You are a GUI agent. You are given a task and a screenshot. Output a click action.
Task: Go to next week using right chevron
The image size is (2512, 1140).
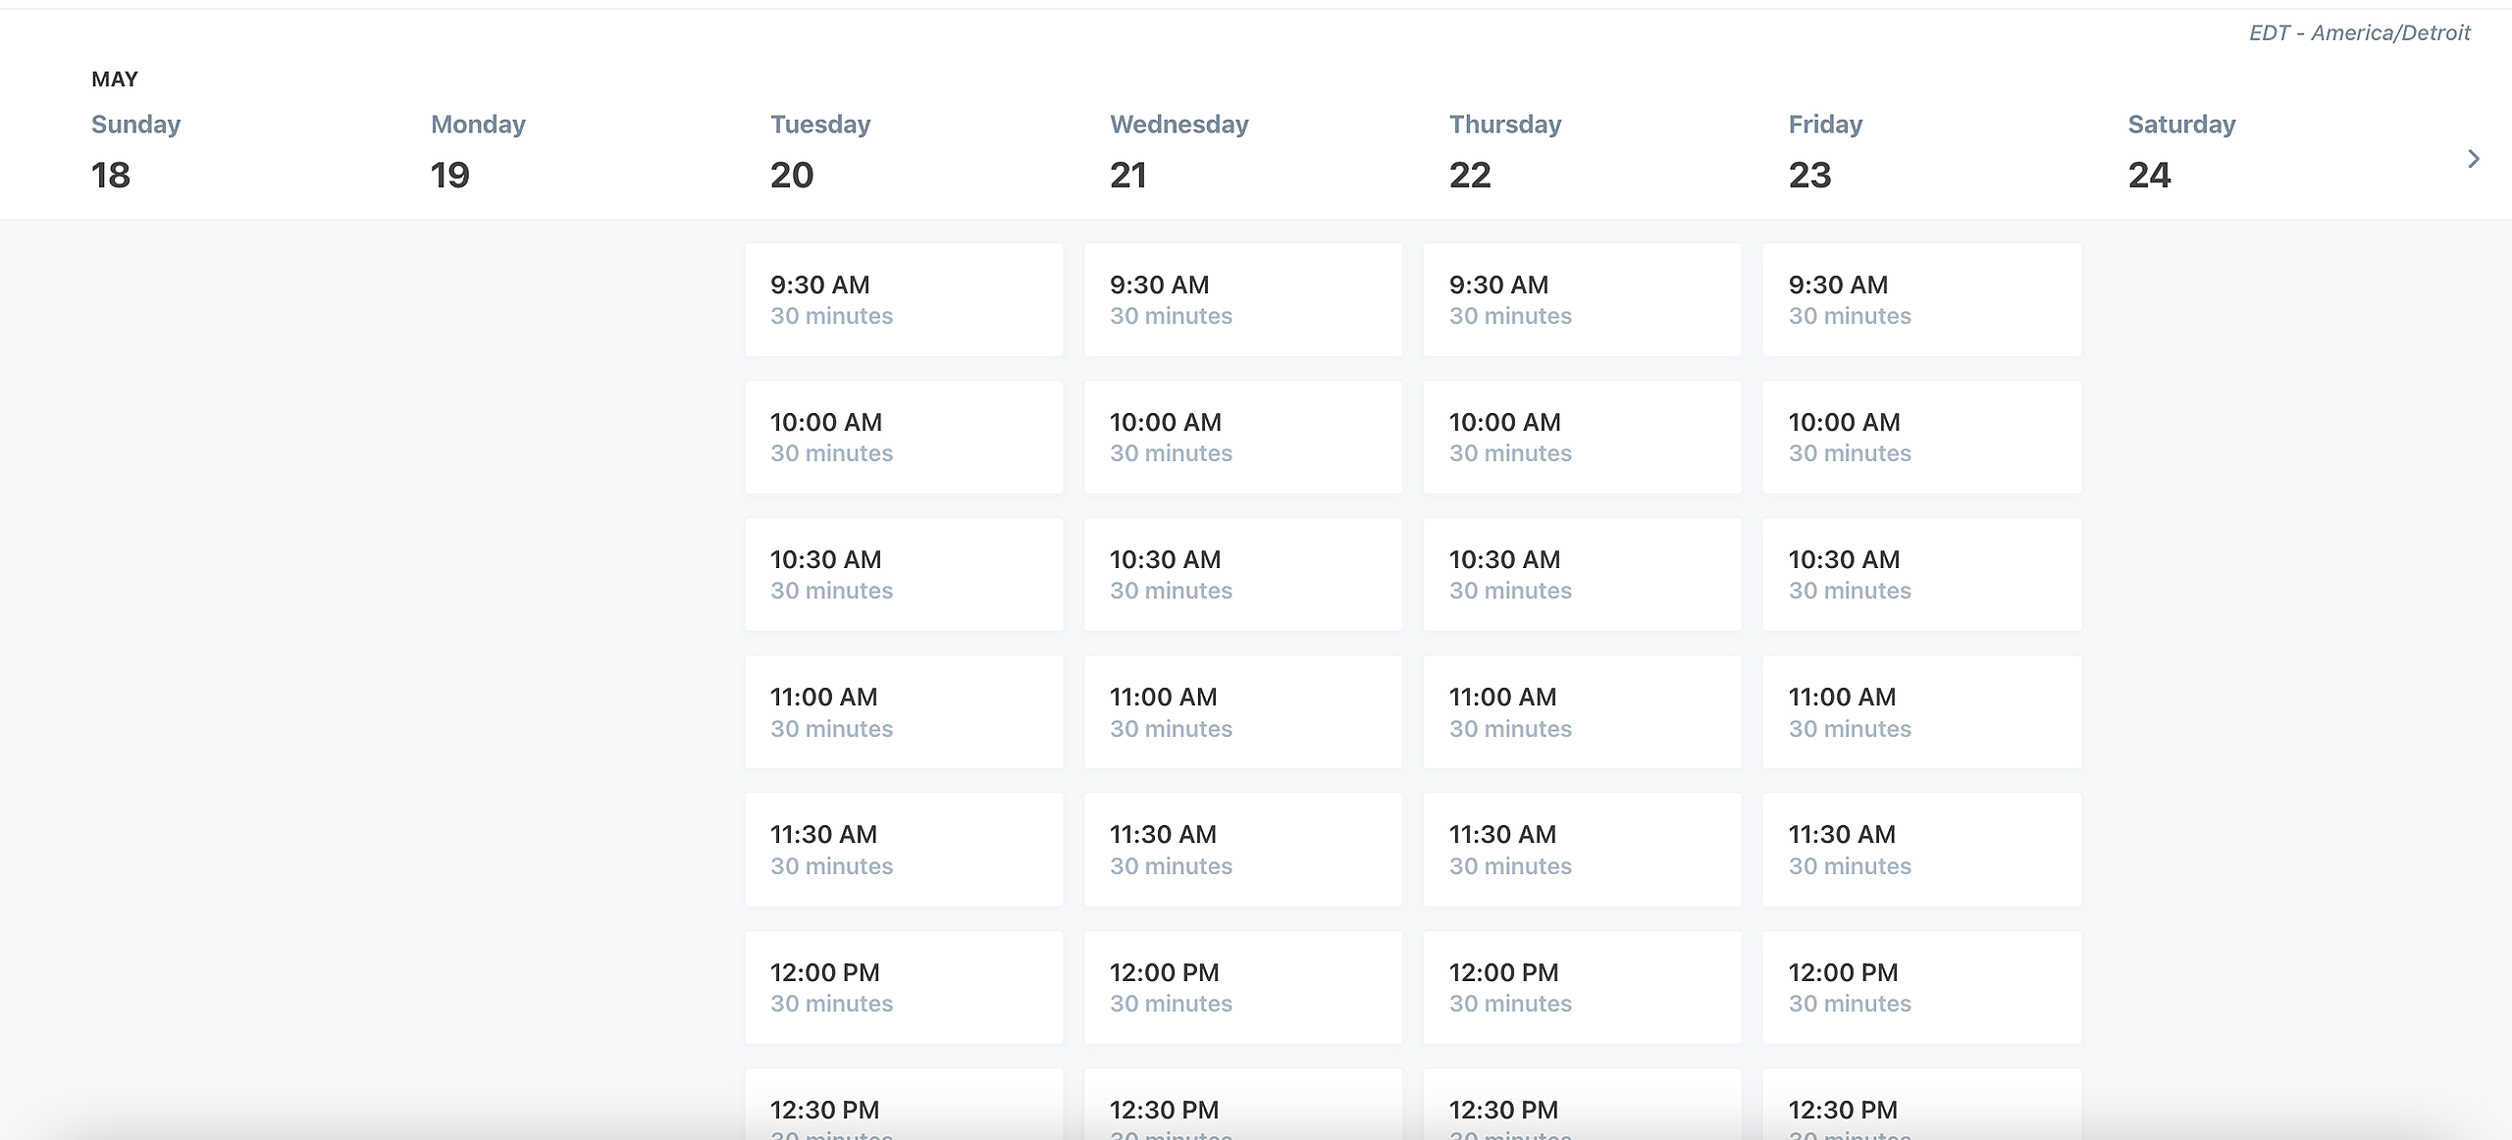click(x=2473, y=159)
